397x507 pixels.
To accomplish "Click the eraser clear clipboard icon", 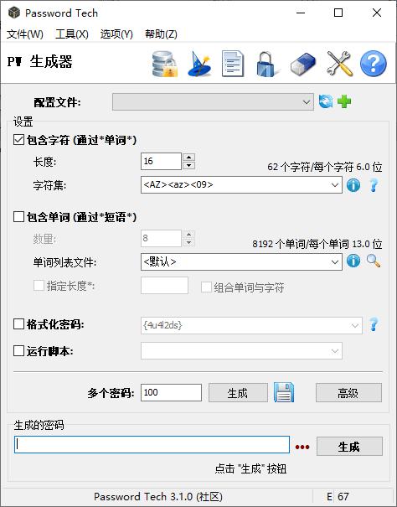I will (303, 64).
